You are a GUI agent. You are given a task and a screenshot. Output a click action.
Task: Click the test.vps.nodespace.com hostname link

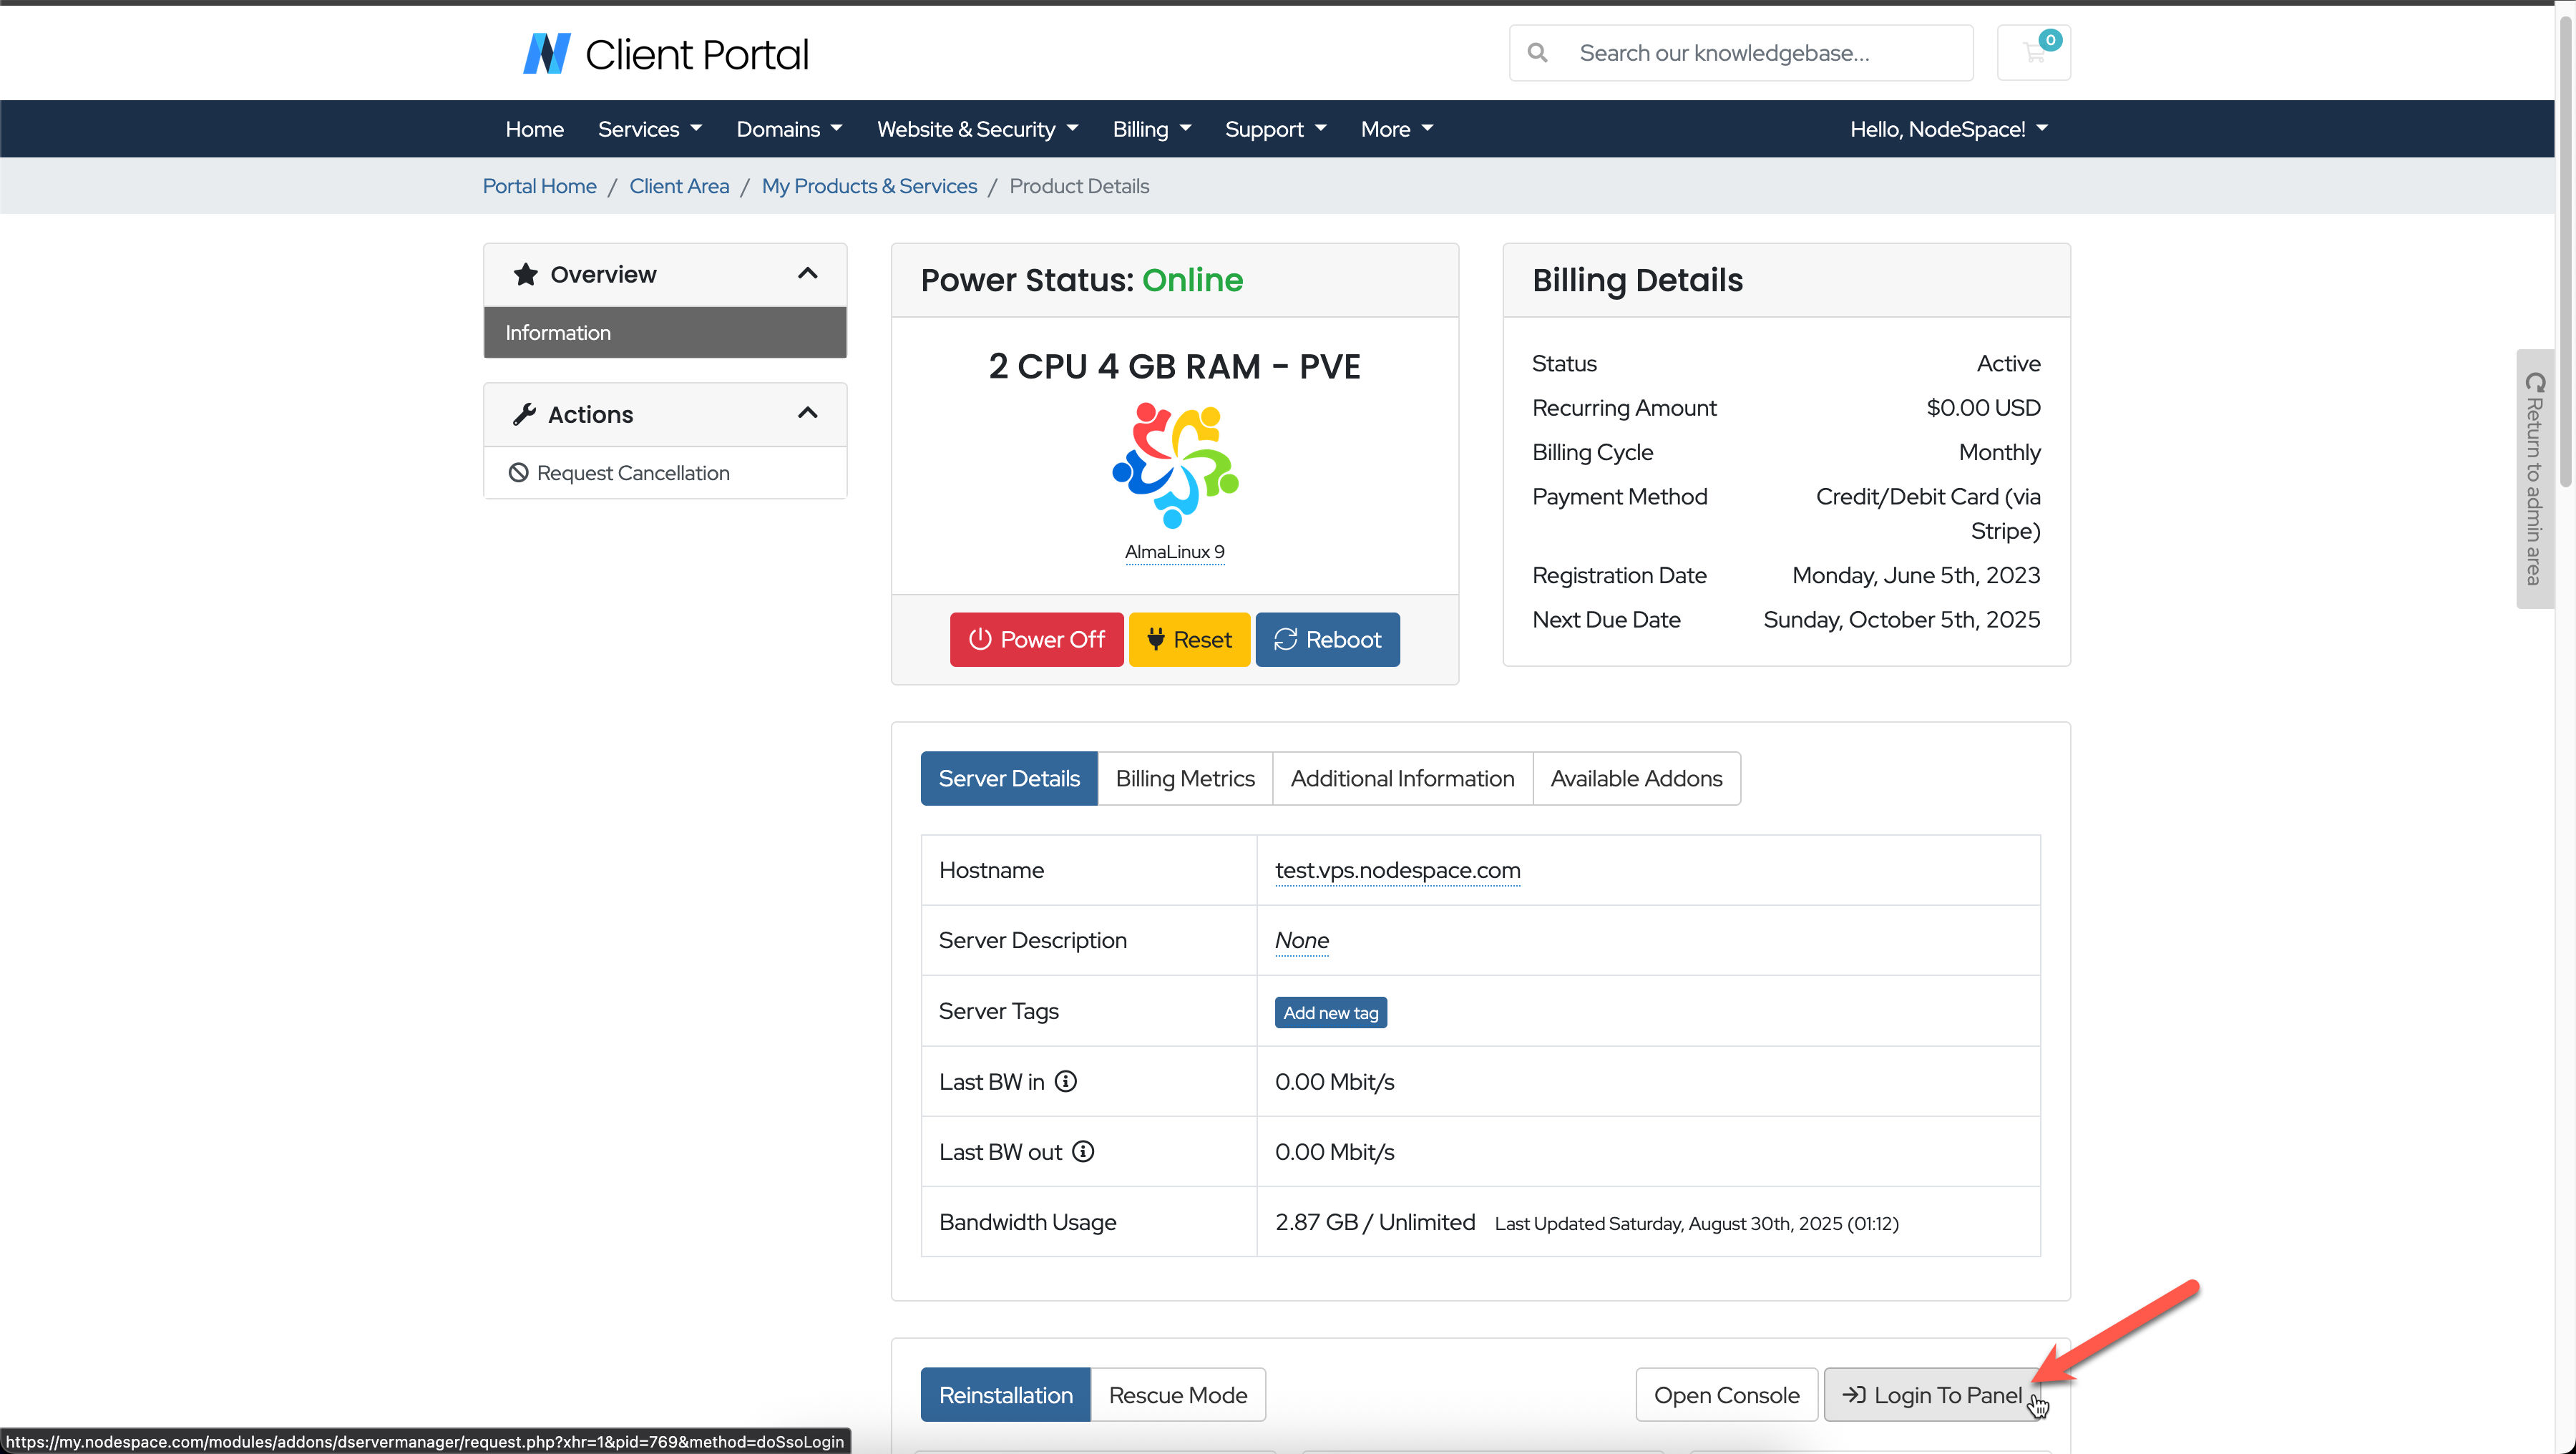pyautogui.click(x=1397, y=870)
